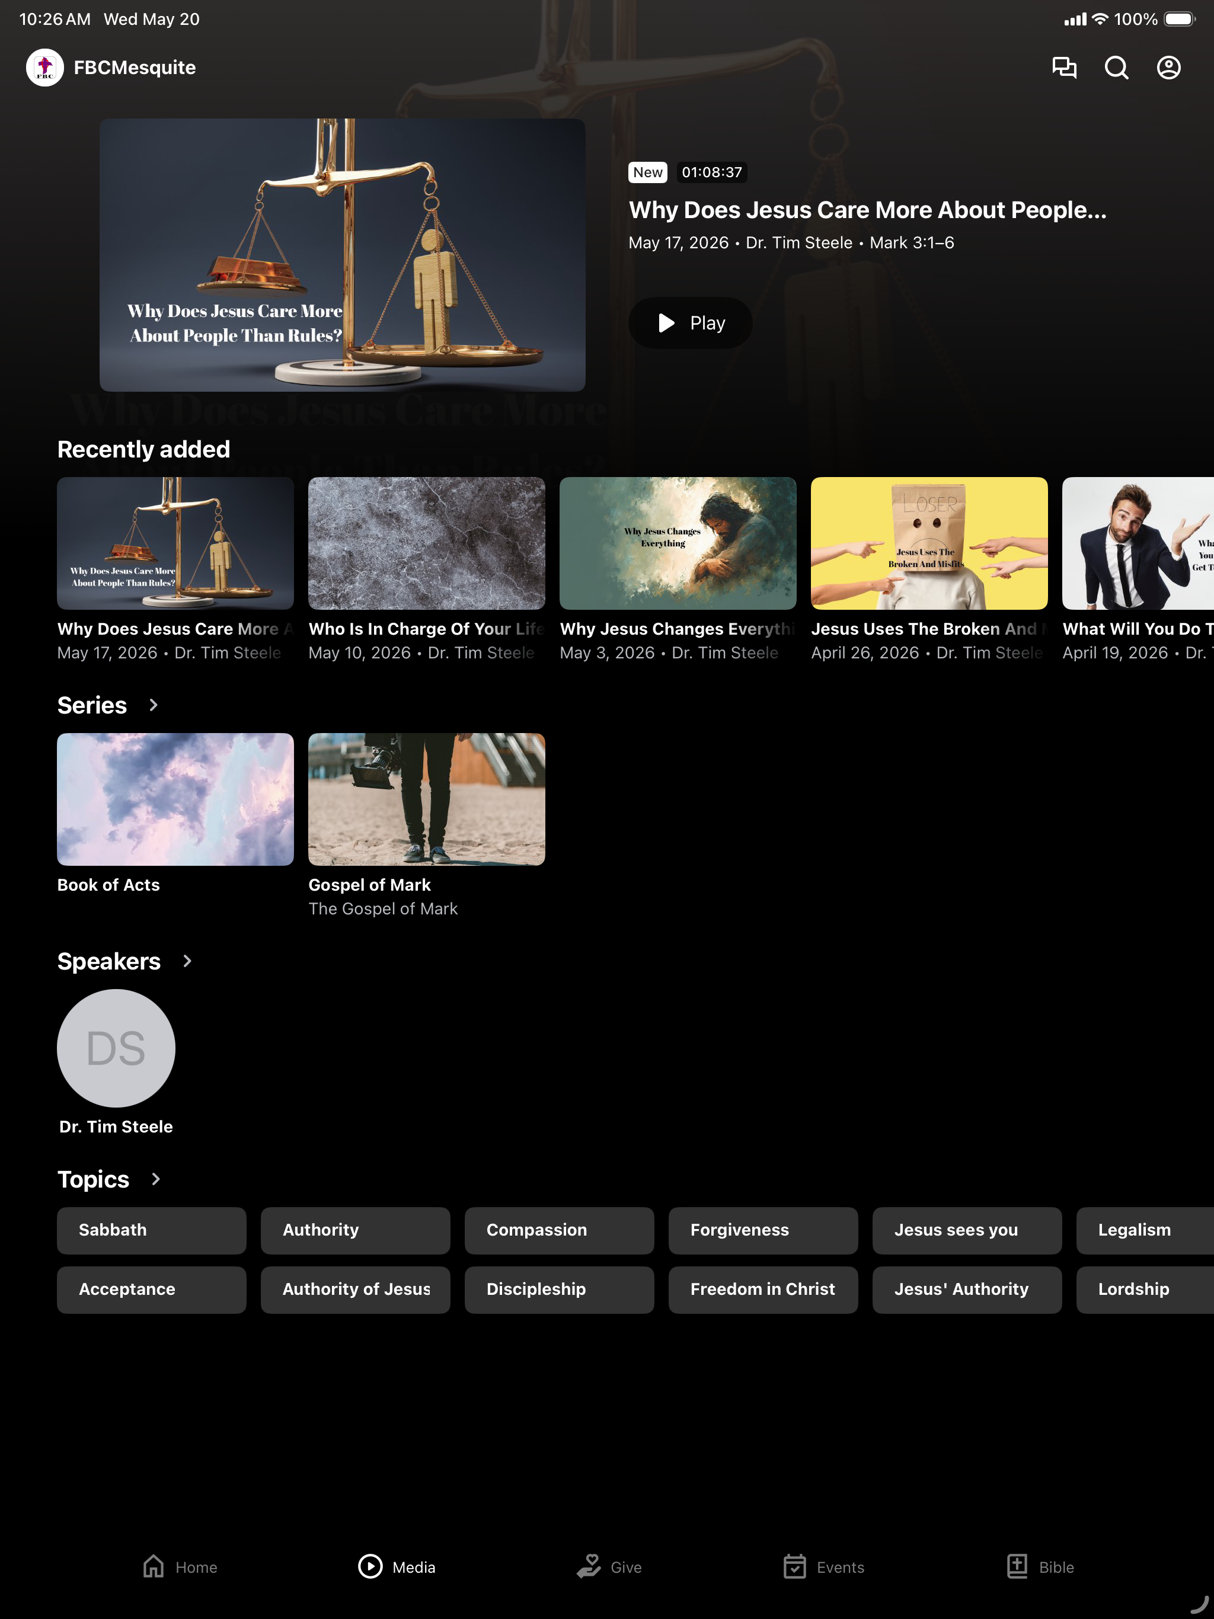Image resolution: width=1214 pixels, height=1619 pixels.
Task: Switch to the Media tab label
Action: point(414,1567)
